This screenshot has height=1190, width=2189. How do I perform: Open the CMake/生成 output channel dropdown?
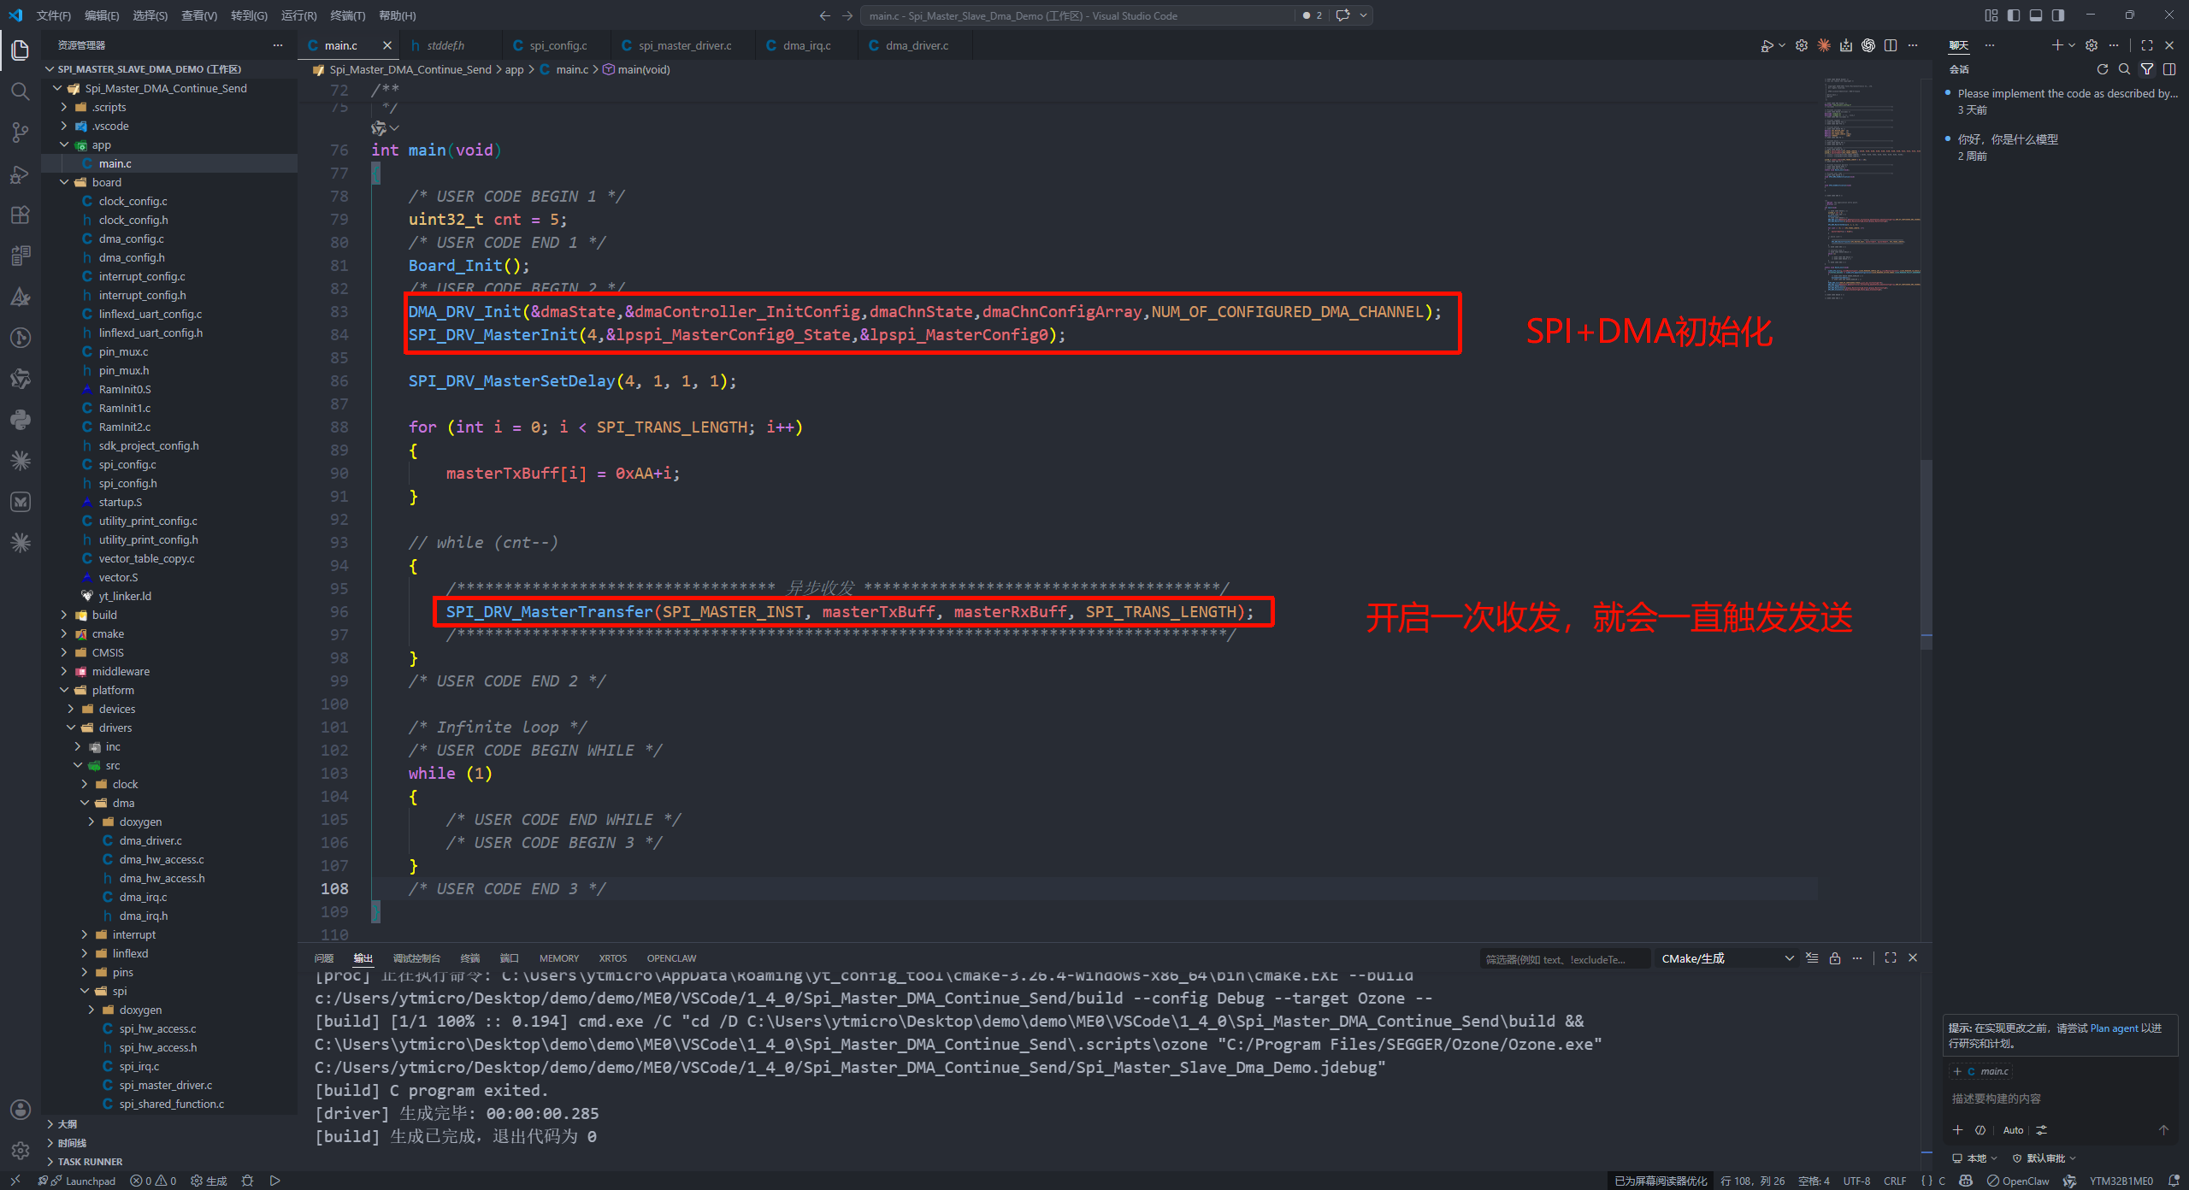1727,958
